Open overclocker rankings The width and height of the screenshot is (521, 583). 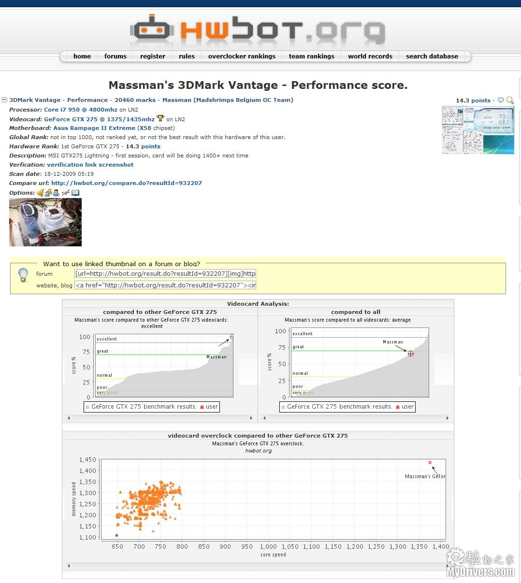(x=242, y=57)
